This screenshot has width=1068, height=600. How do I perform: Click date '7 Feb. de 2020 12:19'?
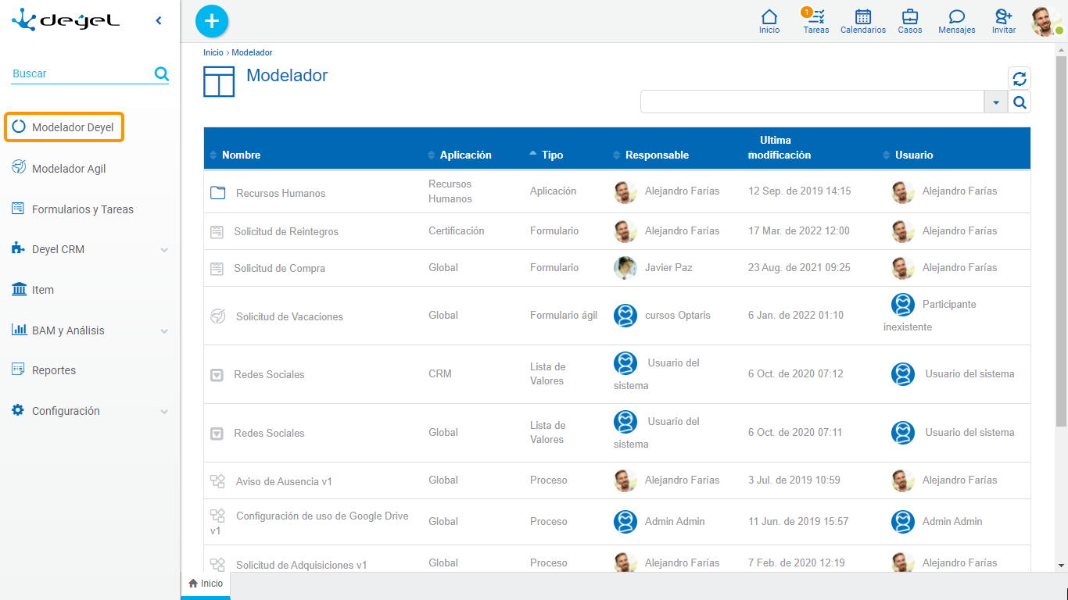coord(797,562)
